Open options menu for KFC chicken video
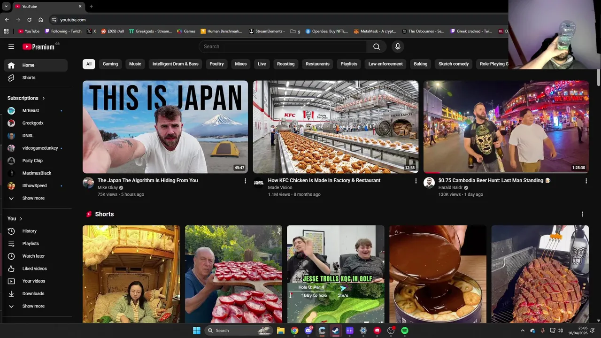Screen dimensions: 601x338 coord(416,181)
